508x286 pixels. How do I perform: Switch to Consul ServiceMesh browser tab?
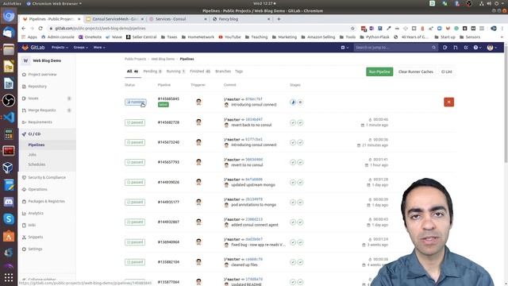point(114,19)
